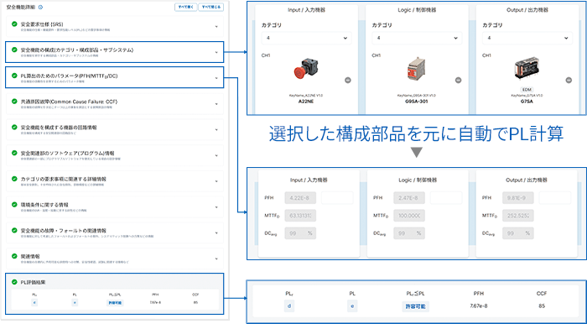Click green check icon of 環境条件 row
The image size is (587, 324).
point(14,205)
